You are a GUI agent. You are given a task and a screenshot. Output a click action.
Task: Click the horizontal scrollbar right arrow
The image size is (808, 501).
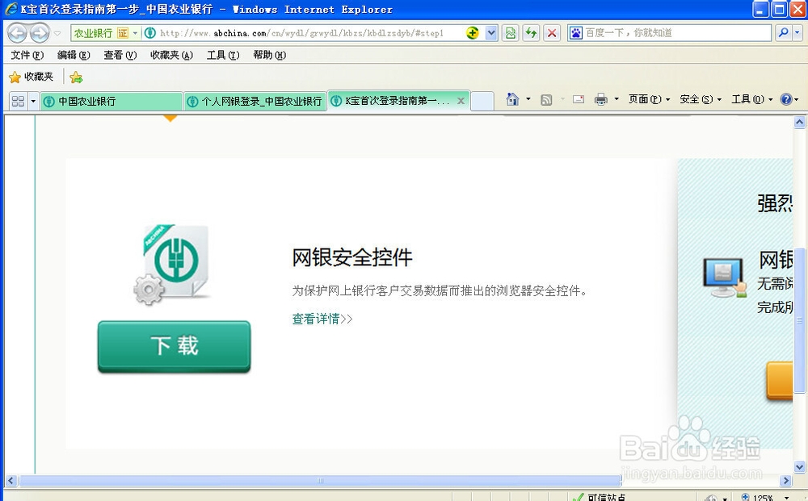tap(786, 480)
